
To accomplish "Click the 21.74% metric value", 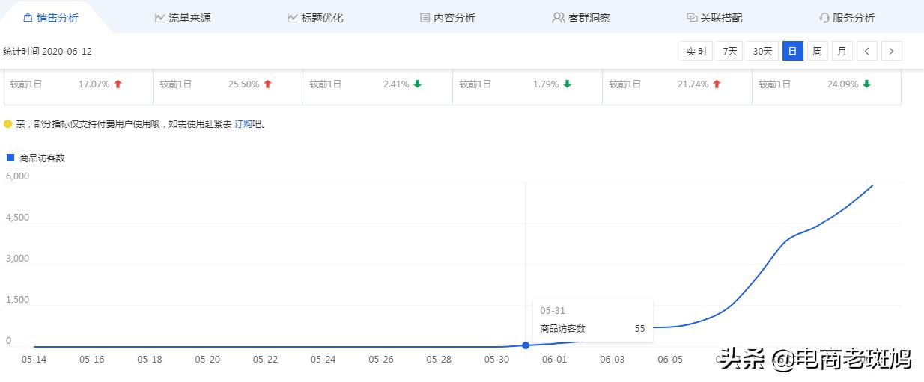I will tap(693, 84).
